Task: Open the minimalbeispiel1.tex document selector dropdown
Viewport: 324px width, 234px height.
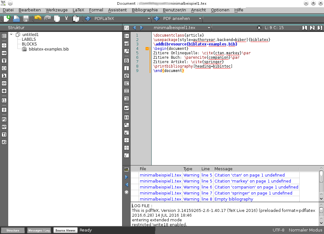Action: click(x=209, y=27)
